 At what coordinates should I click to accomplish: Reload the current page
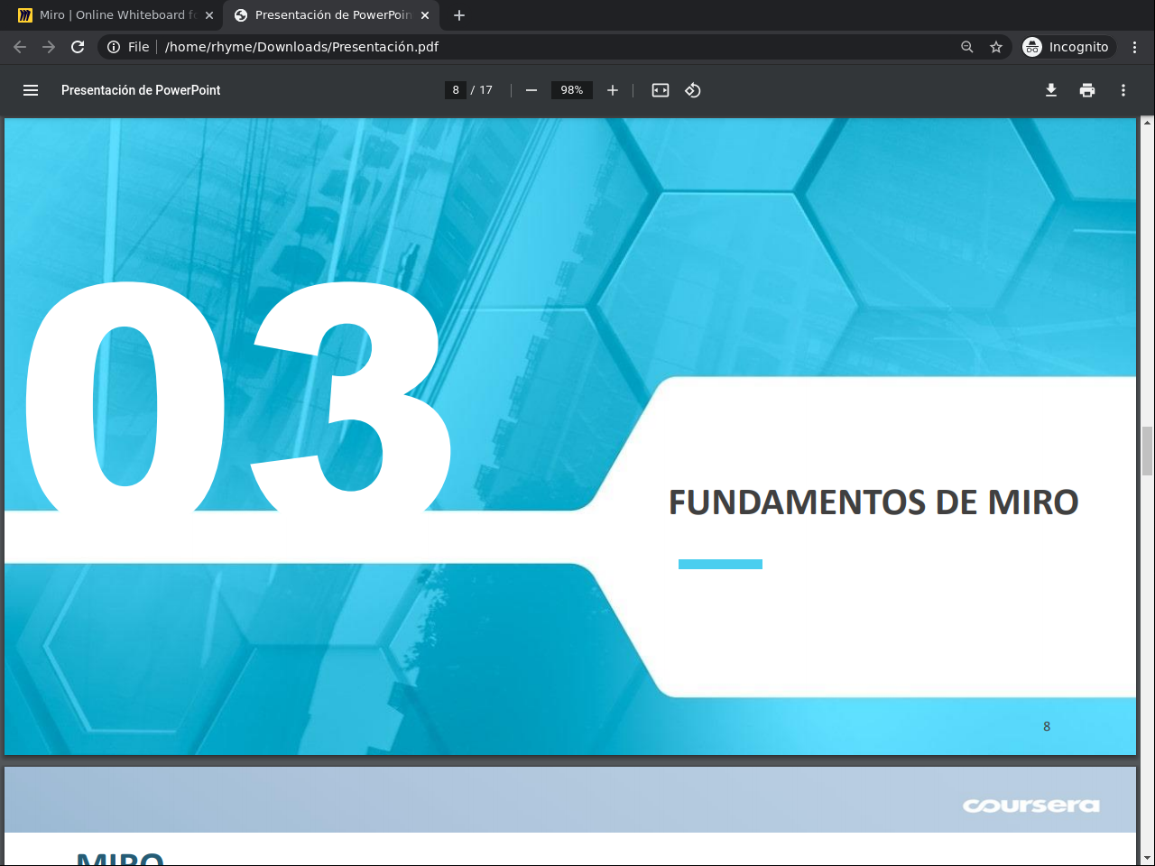click(x=78, y=47)
